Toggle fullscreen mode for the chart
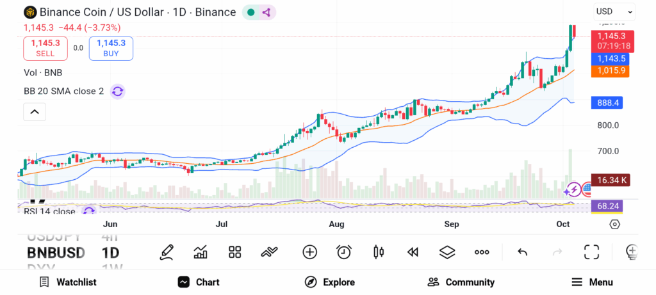 tap(591, 252)
